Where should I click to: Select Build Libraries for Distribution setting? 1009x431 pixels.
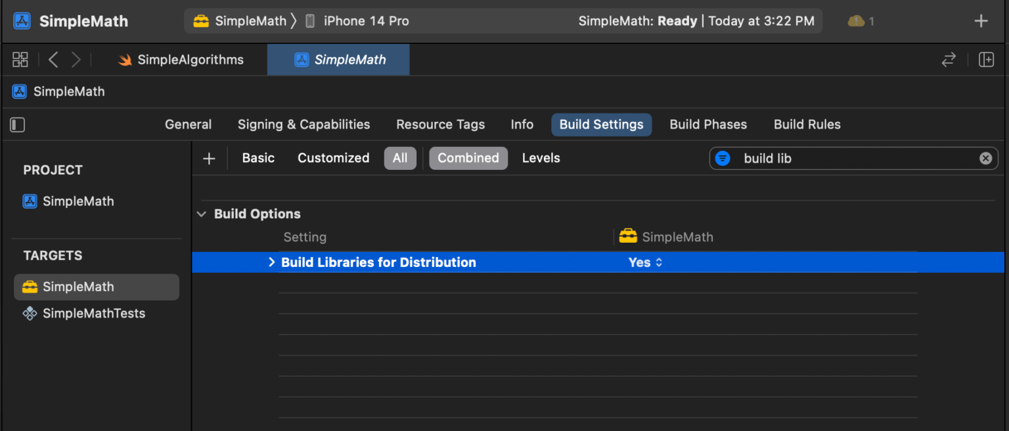point(378,262)
